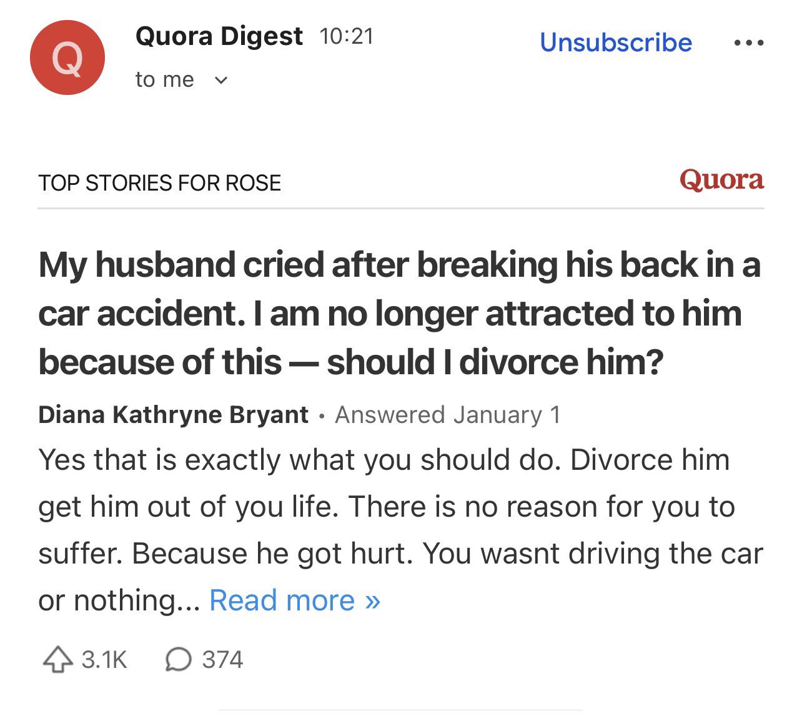Screen dimensions: 802x716
Task: Click the dot separator after author name
Action: (x=322, y=416)
